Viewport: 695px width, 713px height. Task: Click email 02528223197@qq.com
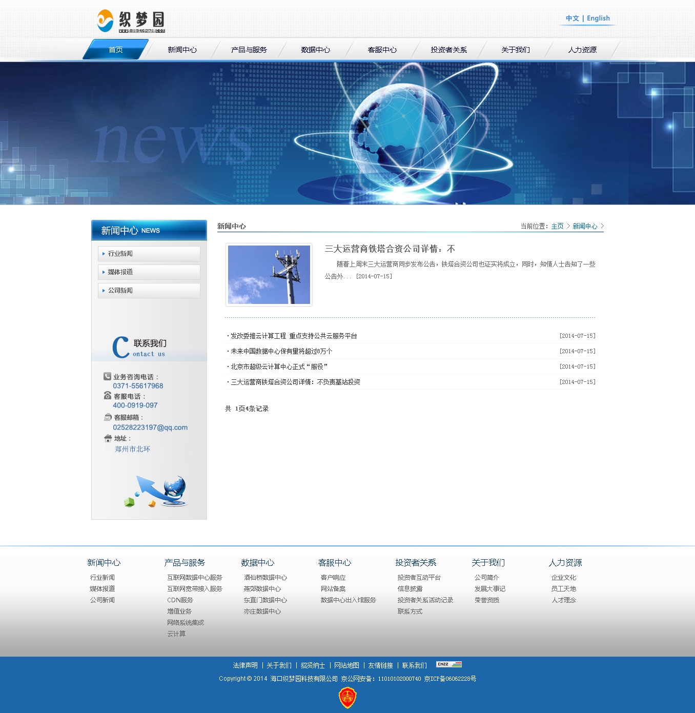click(x=150, y=427)
